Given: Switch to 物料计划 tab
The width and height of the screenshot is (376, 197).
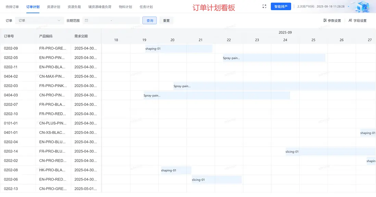Looking at the screenshot, I should click(x=125, y=7).
